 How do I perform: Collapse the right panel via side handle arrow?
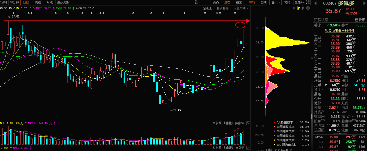[x=312, y=117]
